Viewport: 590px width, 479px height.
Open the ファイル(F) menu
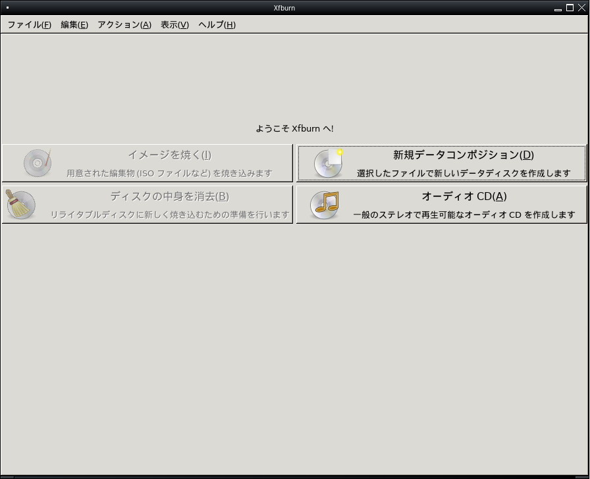[30, 25]
